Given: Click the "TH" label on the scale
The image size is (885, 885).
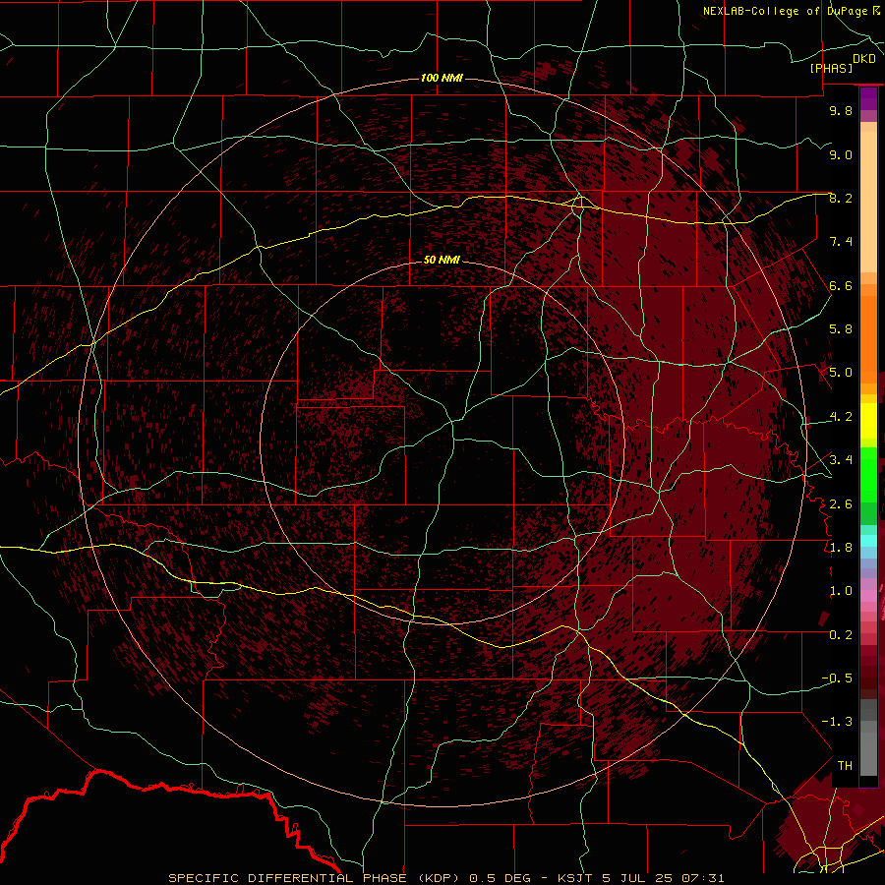Looking at the screenshot, I should click(x=845, y=766).
